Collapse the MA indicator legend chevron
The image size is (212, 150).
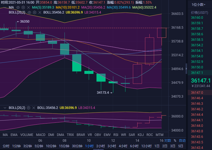pyautogui.click(x=5, y=7)
